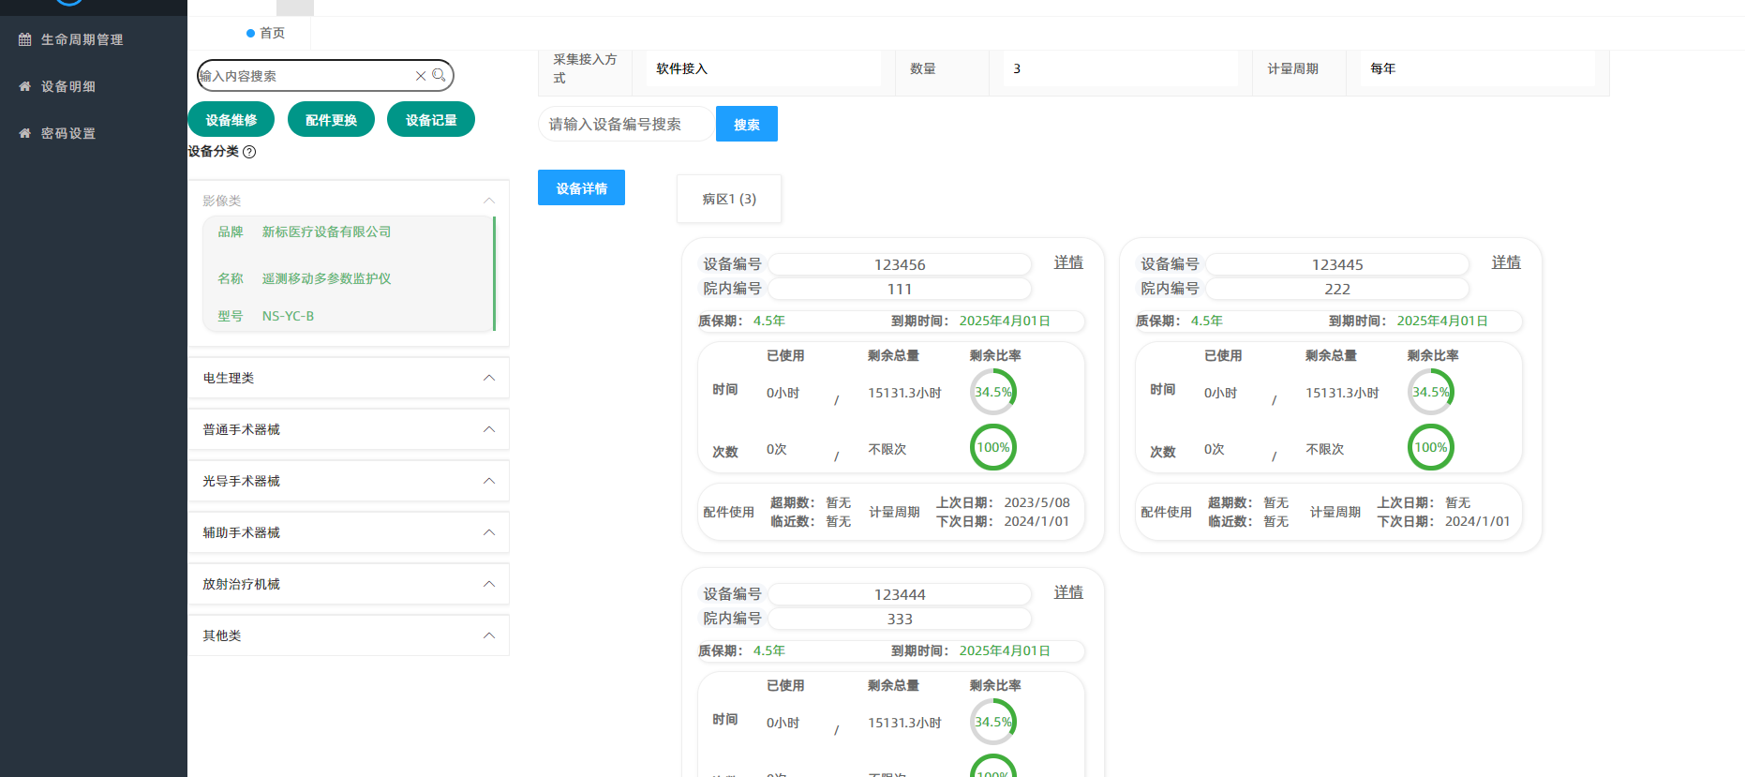Open 详情 for device 123456
Screen dimensions: 1745x777
tap(1068, 262)
